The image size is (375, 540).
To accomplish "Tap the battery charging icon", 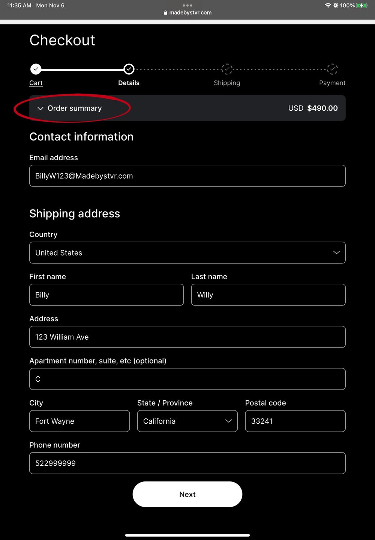I will point(362,5).
